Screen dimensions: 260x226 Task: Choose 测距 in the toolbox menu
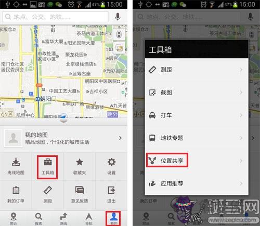coord(197,70)
